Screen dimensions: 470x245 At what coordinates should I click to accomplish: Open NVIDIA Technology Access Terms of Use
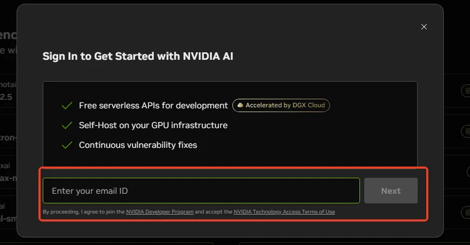(x=284, y=212)
